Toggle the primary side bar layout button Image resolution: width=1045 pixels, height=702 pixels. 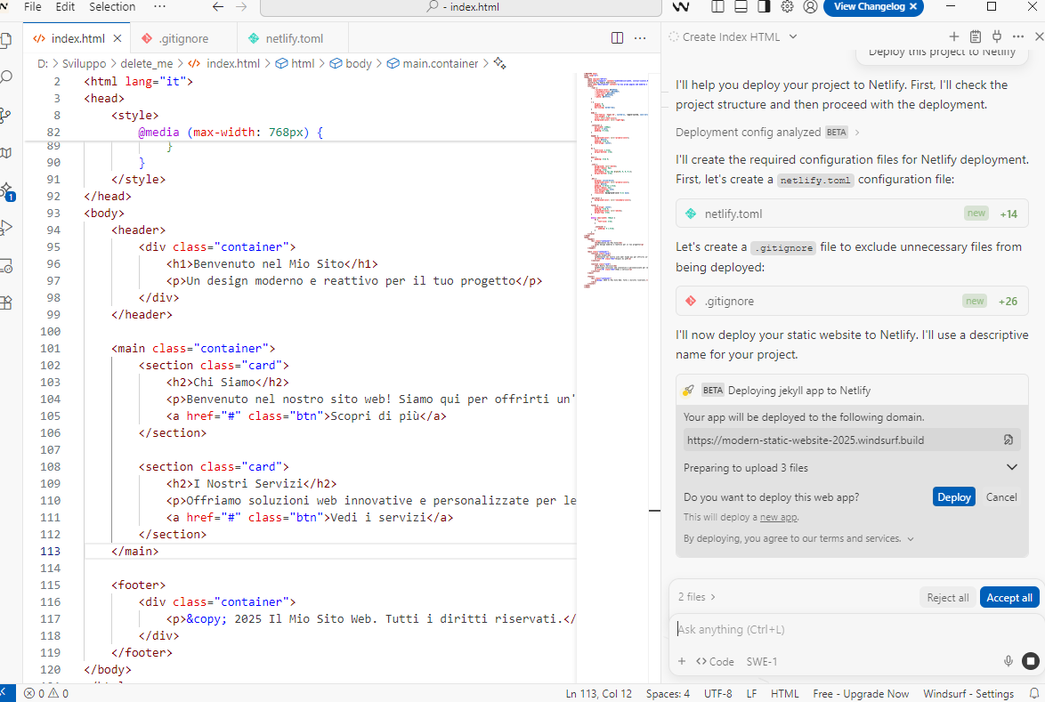(717, 7)
